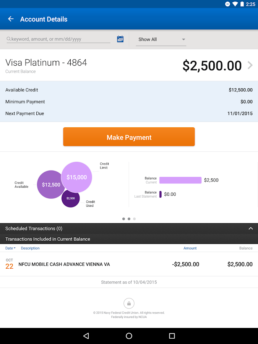The height and width of the screenshot is (344, 258).
Task: Open the Show All filter dropdown
Action: click(161, 39)
